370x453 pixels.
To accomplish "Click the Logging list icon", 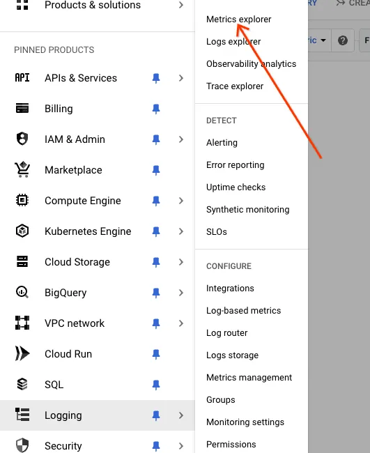I will [22, 415].
